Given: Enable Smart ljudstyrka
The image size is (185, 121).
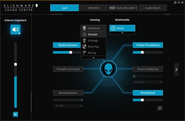Looking at the screenshot, I should (x=148, y=69).
